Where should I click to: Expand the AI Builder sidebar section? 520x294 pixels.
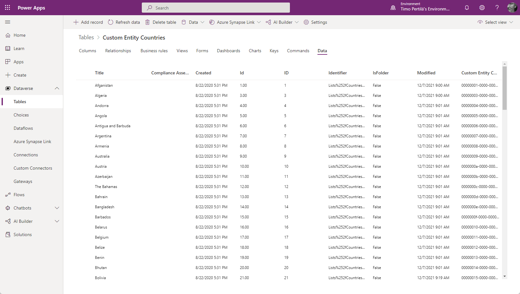click(57, 221)
